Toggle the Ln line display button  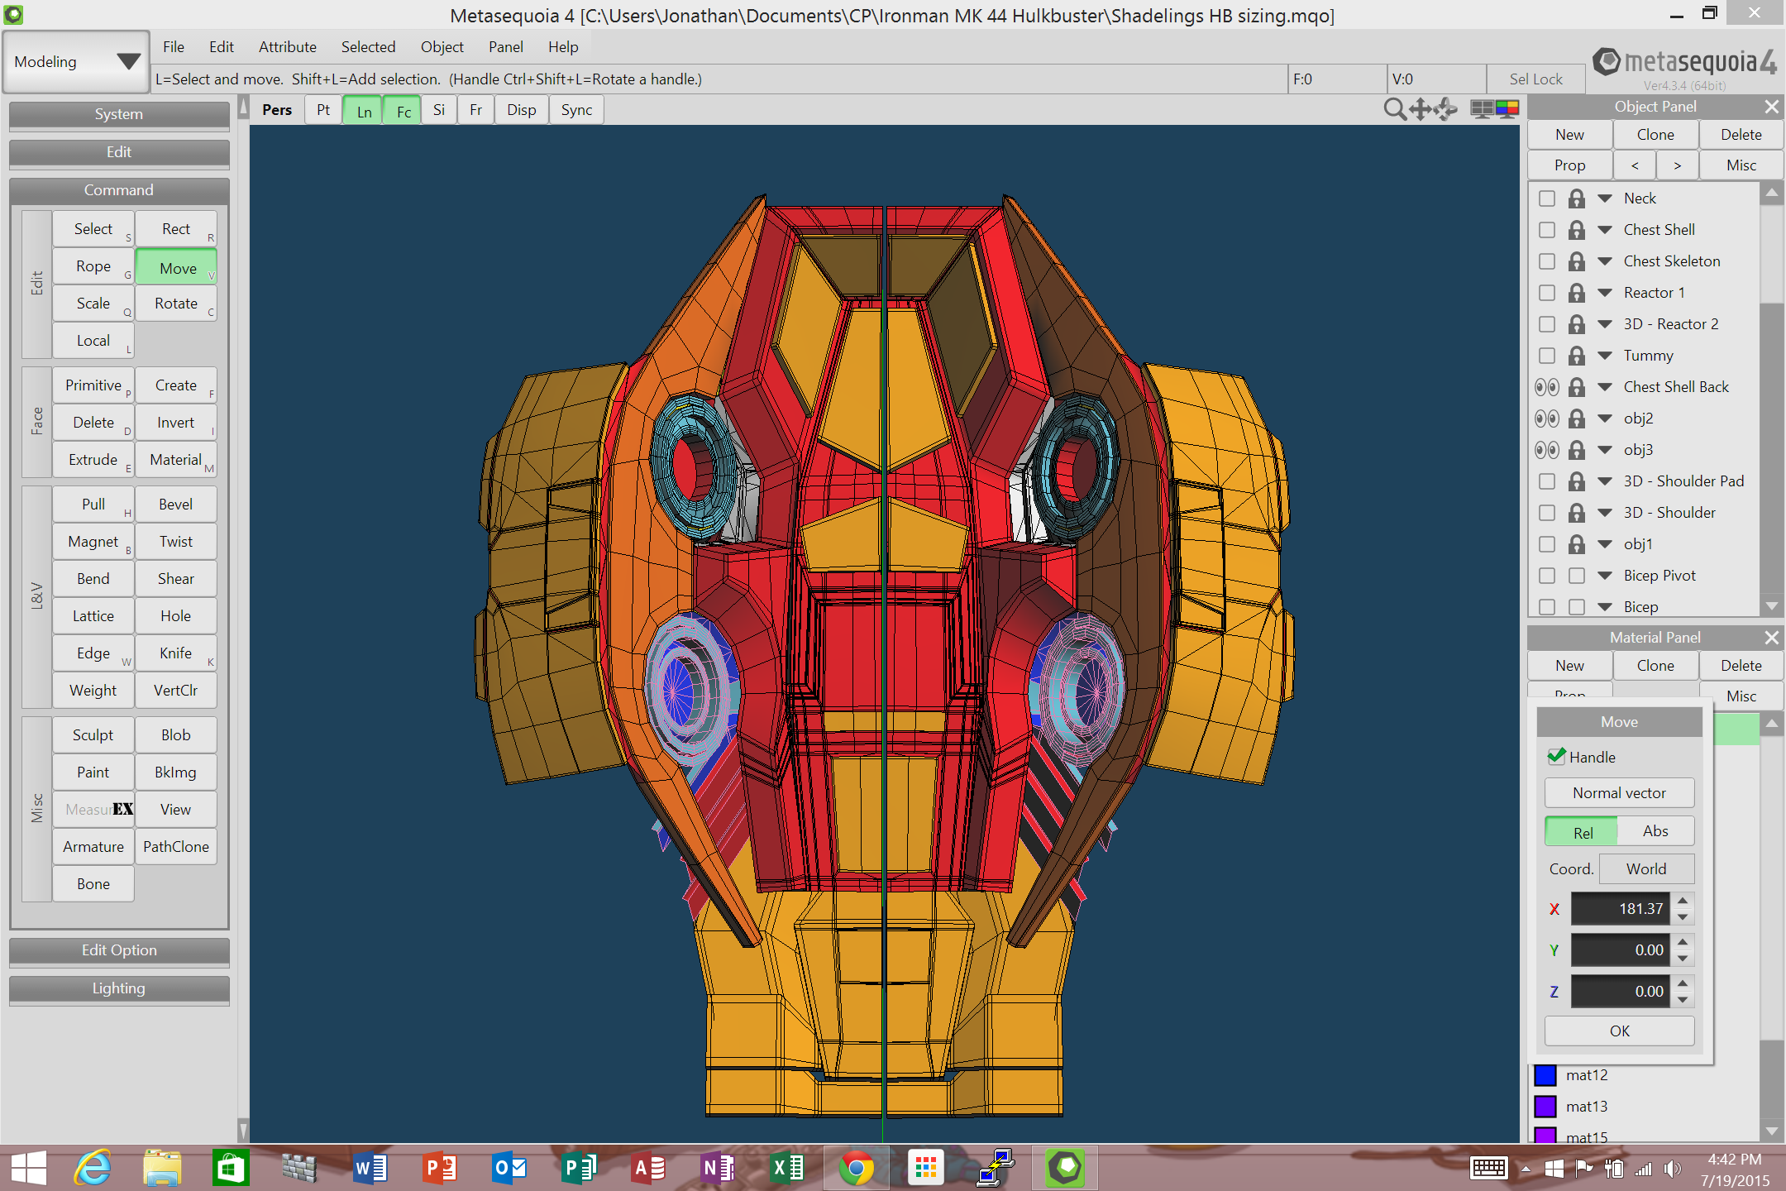click(x=364, y=110)
